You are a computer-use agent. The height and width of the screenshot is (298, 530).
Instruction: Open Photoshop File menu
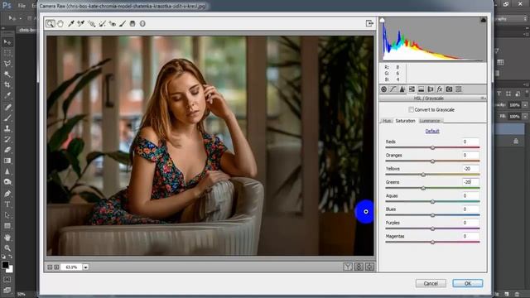coord(22,6)
